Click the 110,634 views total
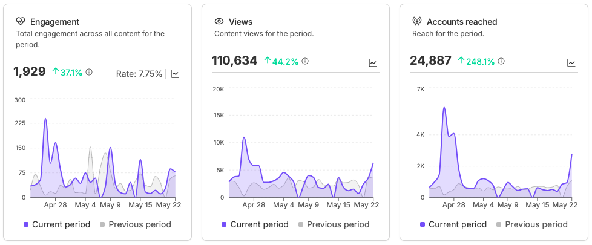The height and width of the screenshot is (245, 592). pos(235,60)
